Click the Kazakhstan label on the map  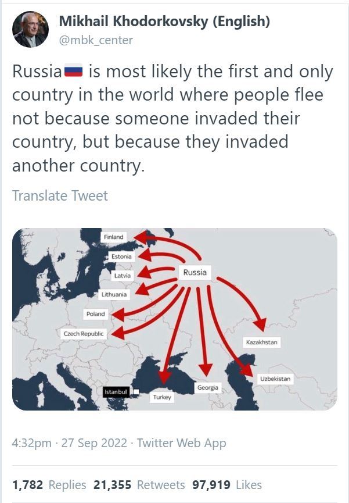click(x=262, y=343)
